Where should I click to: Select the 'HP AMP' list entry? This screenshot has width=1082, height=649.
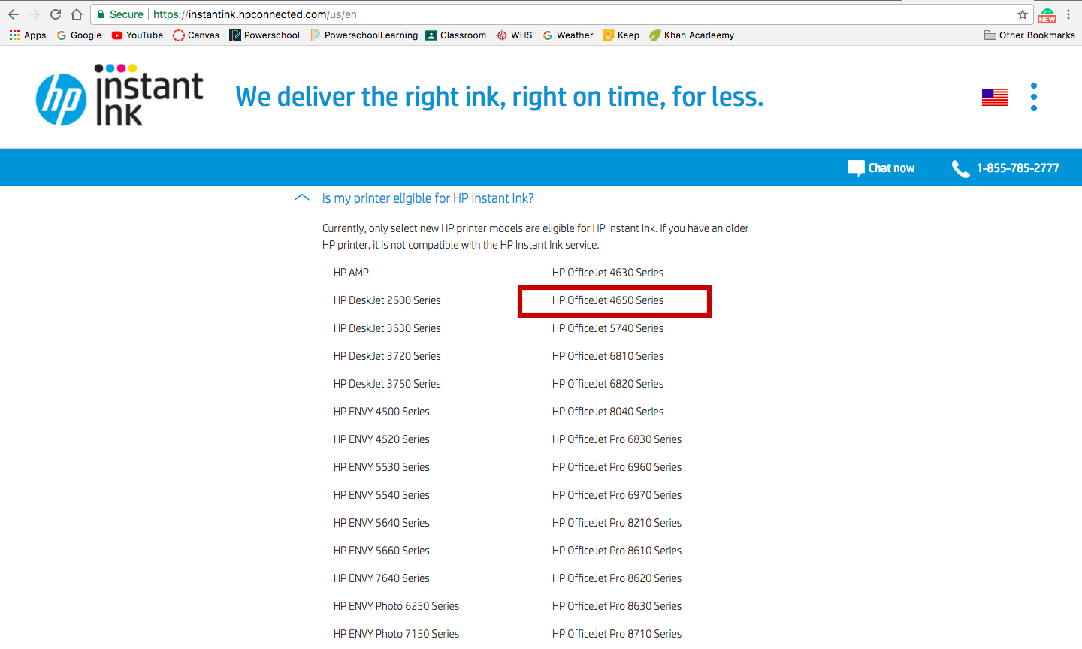tap(352, 273)
